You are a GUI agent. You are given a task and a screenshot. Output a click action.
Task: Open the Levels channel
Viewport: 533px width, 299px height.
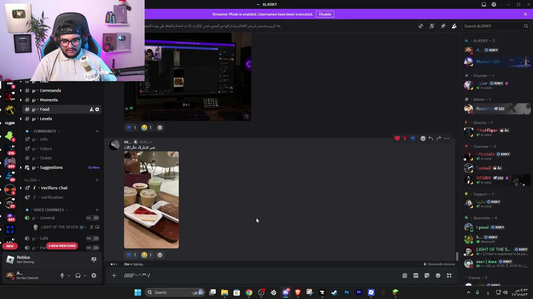click(x=62, y=119)
